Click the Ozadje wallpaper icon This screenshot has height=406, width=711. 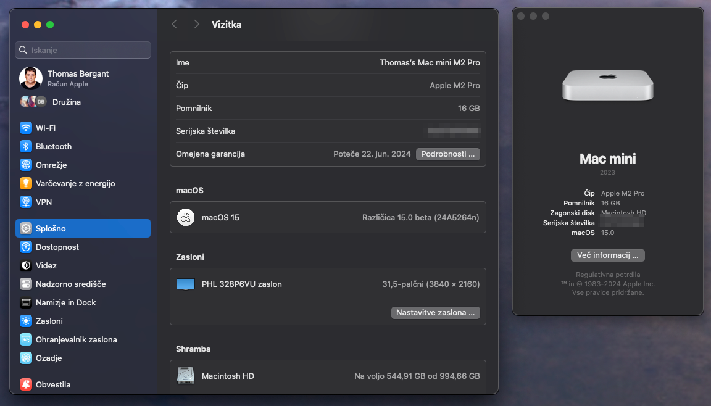(x=25, y=358)
